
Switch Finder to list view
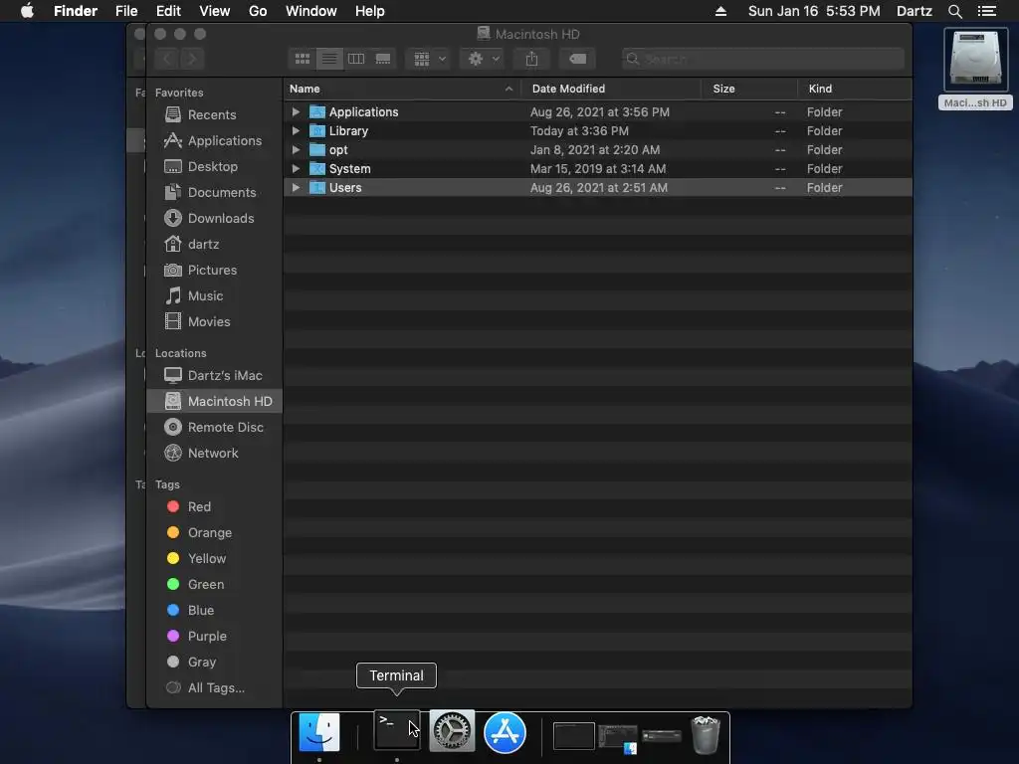[329, 59]
